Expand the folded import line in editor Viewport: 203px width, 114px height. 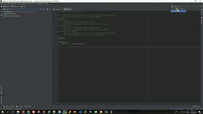pyautogui.click(x=62, y=38)
